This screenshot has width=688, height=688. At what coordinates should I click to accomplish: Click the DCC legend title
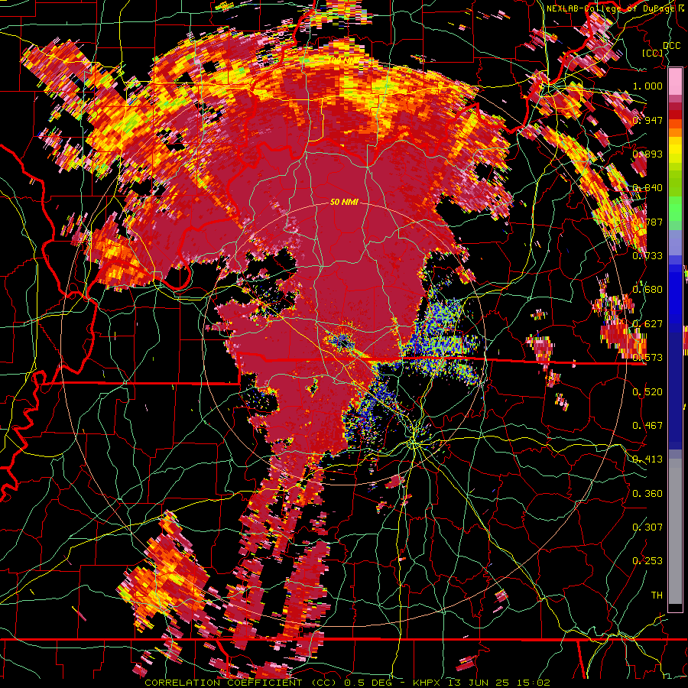click(x=671, y=46)
